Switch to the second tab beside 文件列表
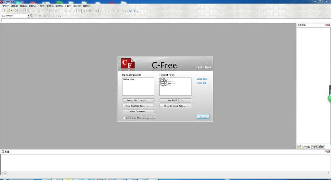 318,147
